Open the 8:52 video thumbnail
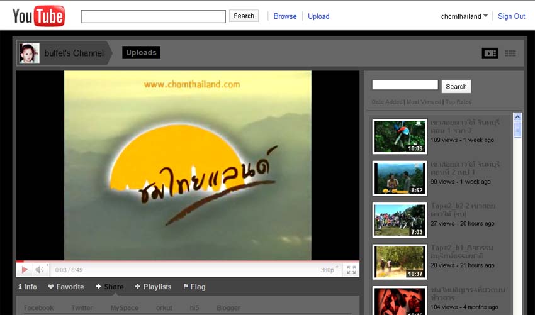Viewport: 535px width, 315px height. tap(400, 179)
